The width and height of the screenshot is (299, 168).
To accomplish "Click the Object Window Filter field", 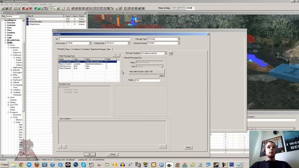I will tap(13, 16).
